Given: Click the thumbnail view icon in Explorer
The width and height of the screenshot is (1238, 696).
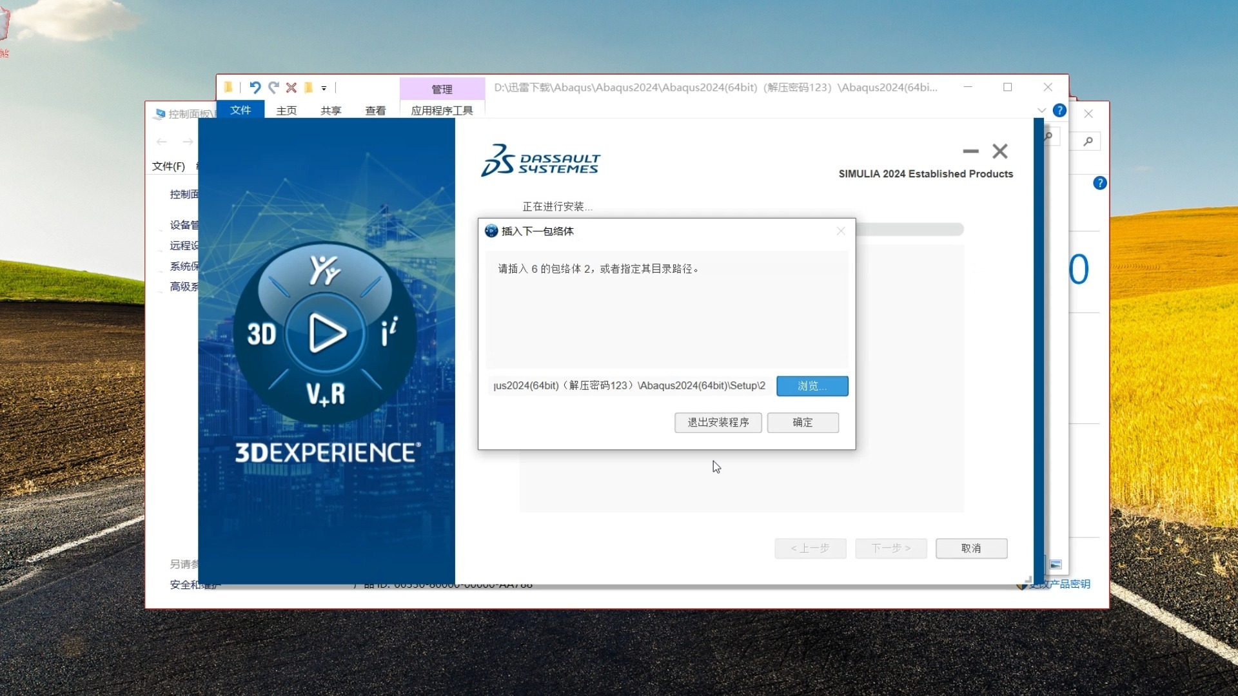Looking at the screenshot, I should (x=1056, y=565).
